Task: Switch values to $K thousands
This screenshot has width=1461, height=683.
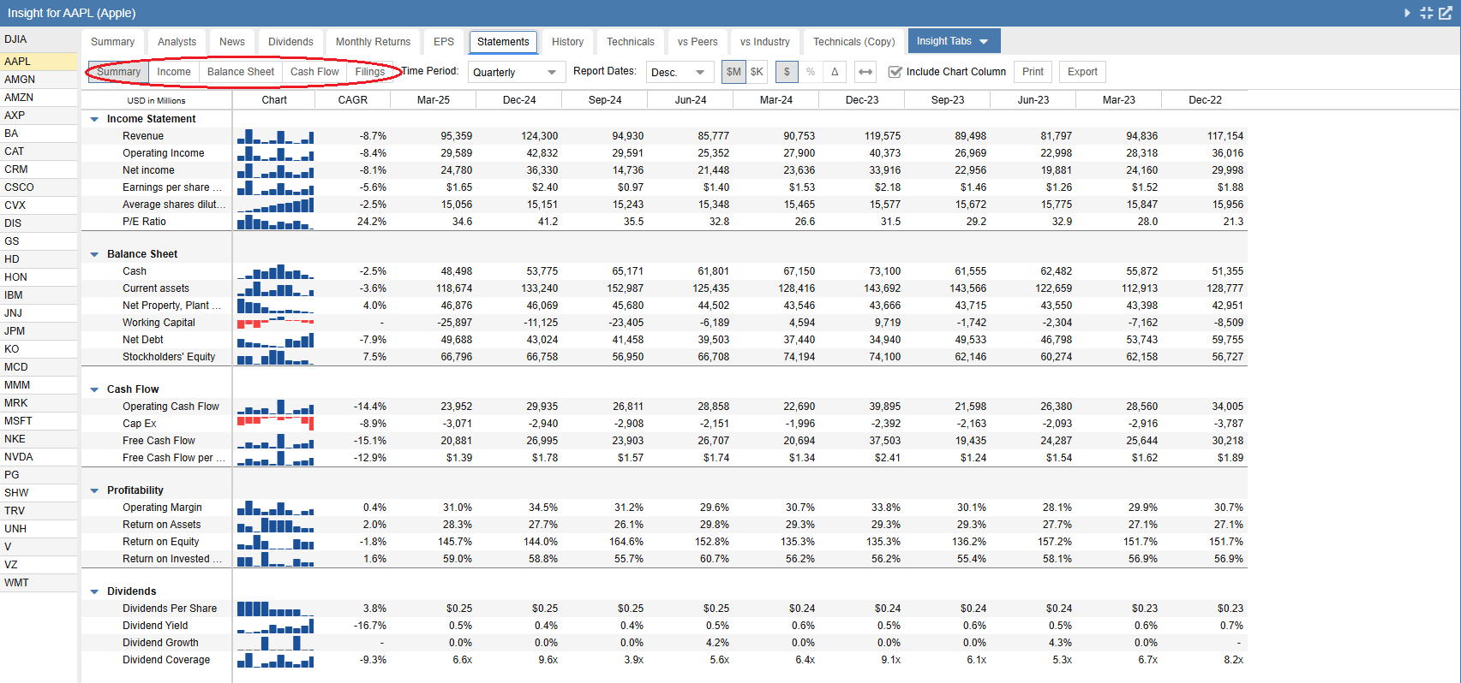Action: pyautogui.click(x=757, y=72)
